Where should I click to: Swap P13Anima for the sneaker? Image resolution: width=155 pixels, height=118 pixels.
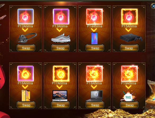tap(60, 48)
